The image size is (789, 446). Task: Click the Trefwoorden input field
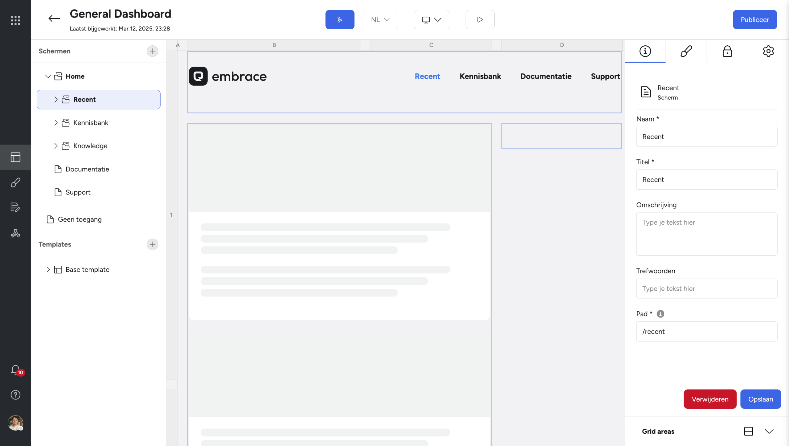pos(707,288)
